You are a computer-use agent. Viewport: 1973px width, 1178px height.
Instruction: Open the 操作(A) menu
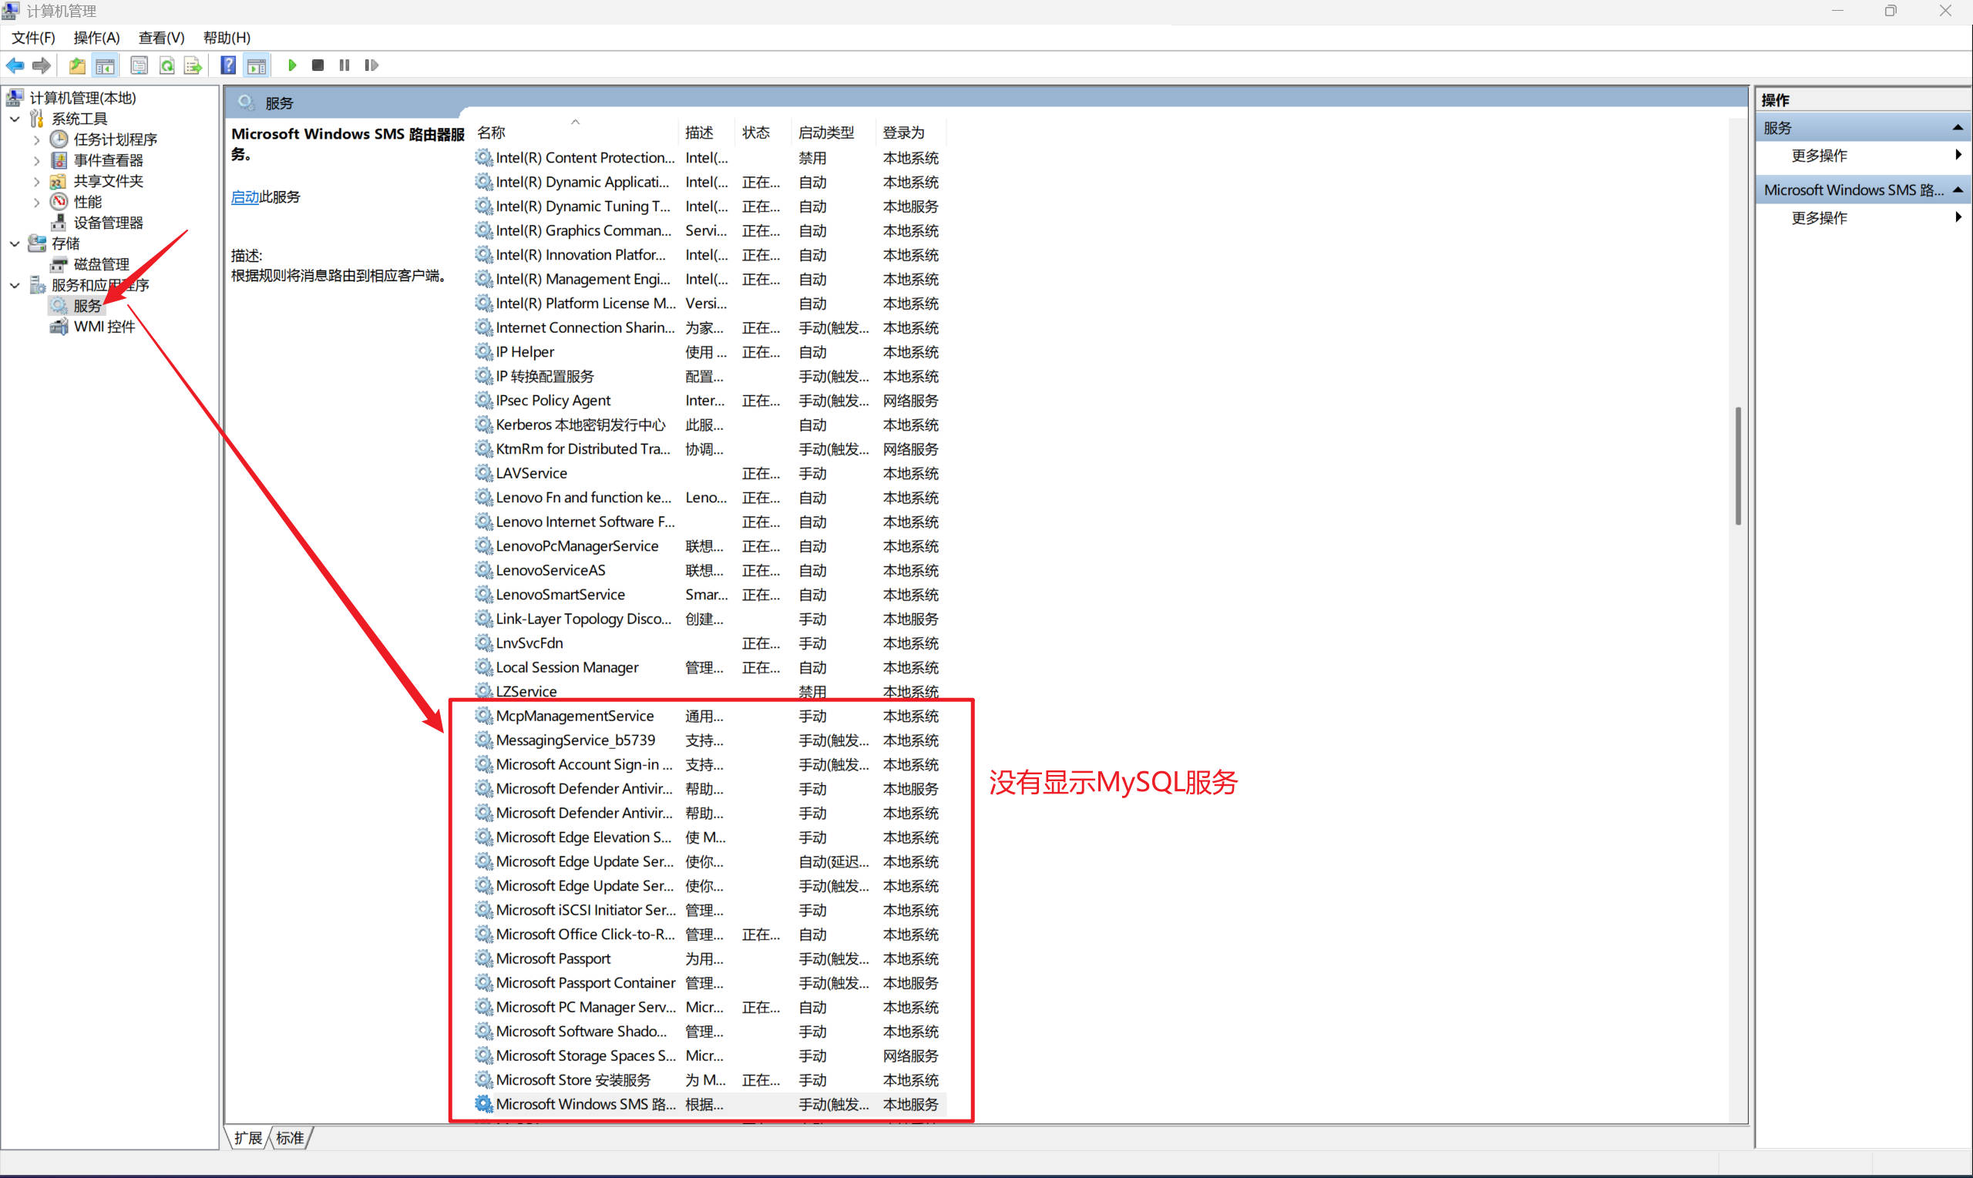[x=96, y=37]
